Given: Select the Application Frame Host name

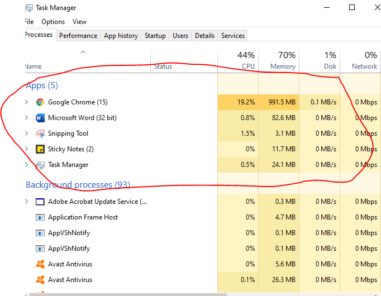Looking at the screenshot, I should click(83, 217).
